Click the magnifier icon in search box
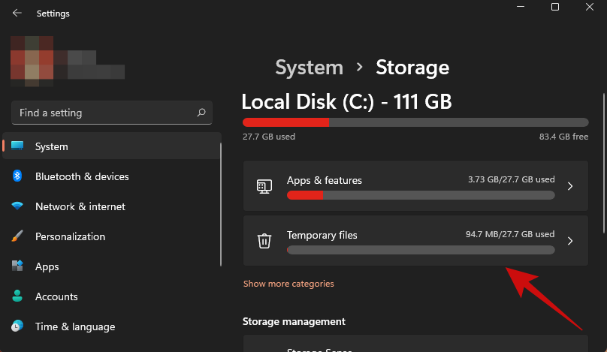 click(x=201, y=113)
